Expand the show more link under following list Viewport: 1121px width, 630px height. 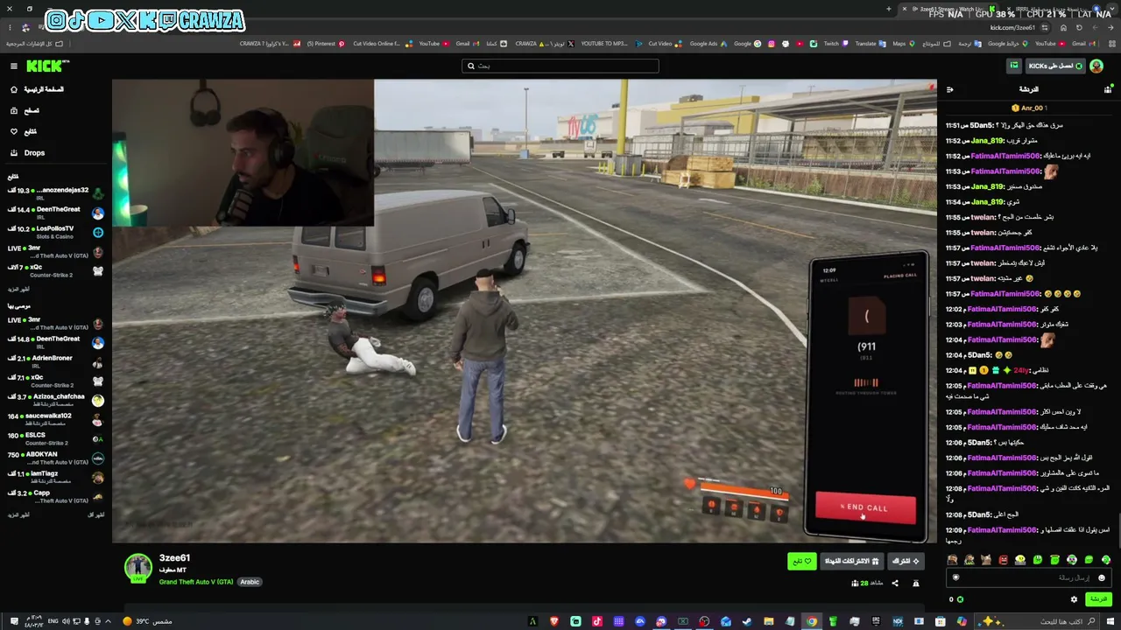click(x=18, y=289)
